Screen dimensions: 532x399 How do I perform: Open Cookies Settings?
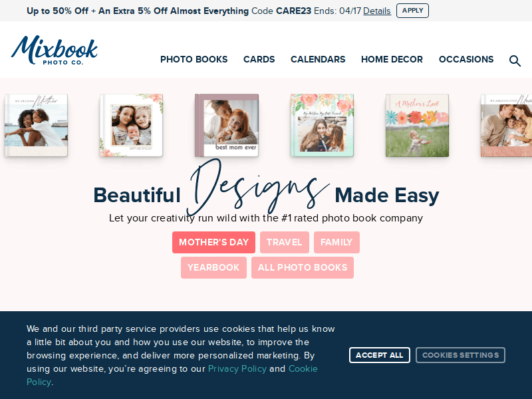click(460, 355)
